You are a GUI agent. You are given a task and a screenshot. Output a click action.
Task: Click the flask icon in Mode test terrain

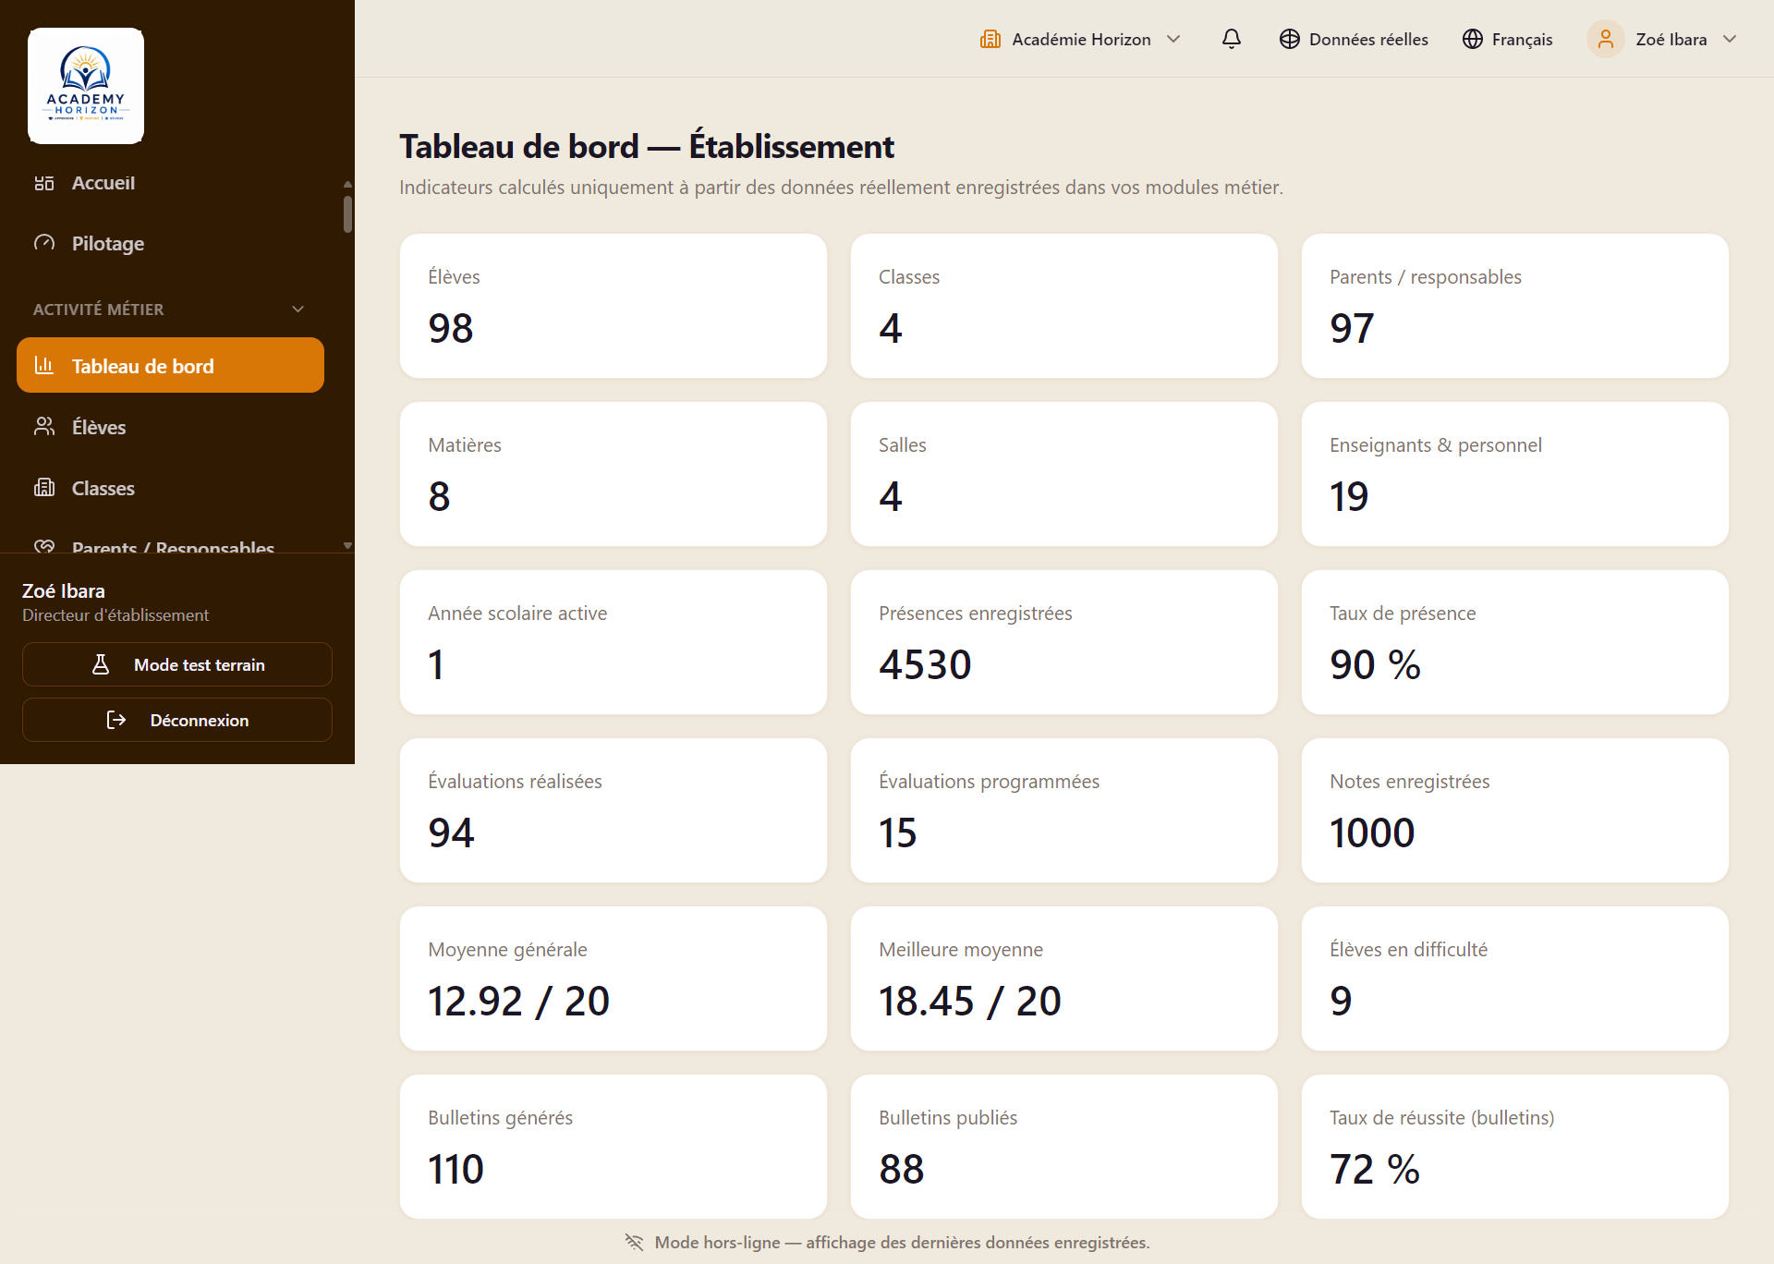click(x=101, y=664)
